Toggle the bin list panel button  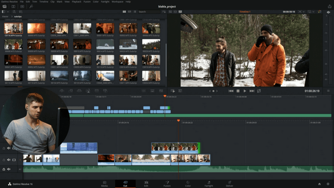pos(4,11)
